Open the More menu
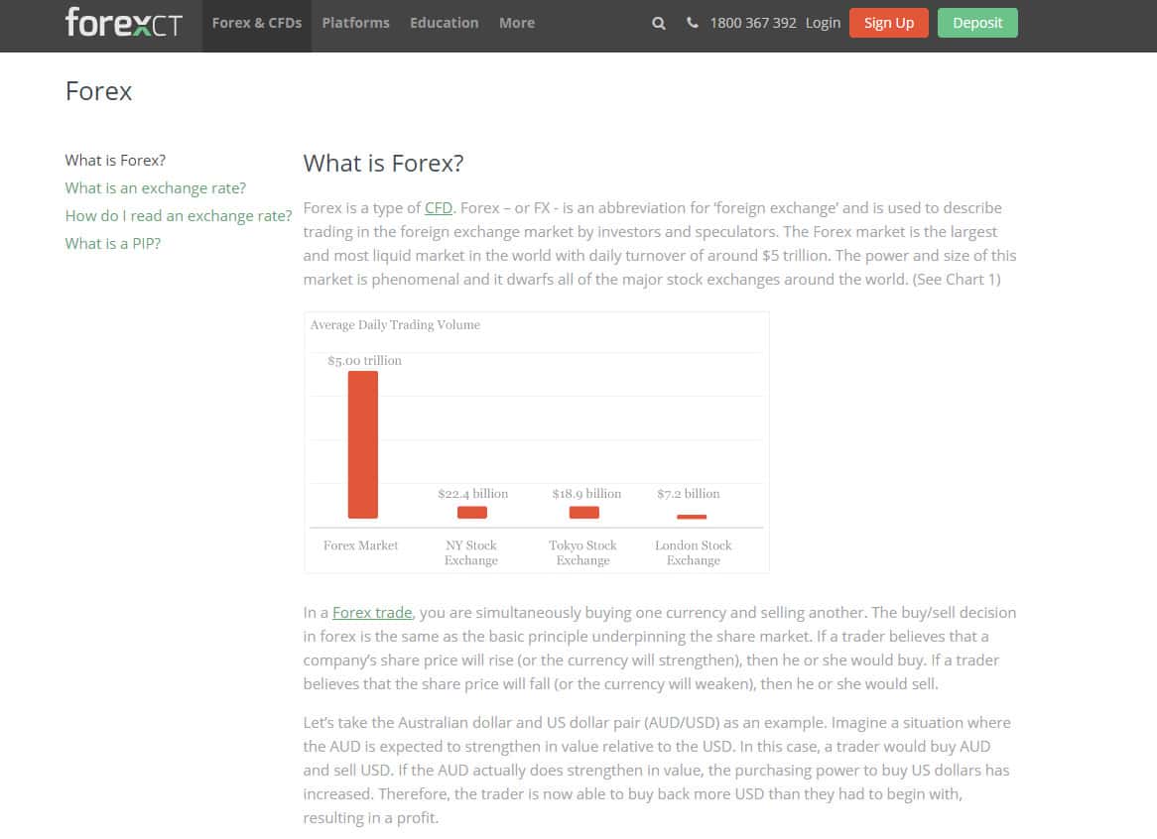 pyautogui.click(x=516, y=23)
